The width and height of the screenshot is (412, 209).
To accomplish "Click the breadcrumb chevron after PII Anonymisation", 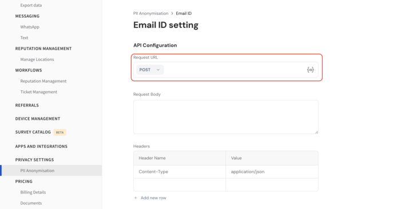I will tap(172, 13).
